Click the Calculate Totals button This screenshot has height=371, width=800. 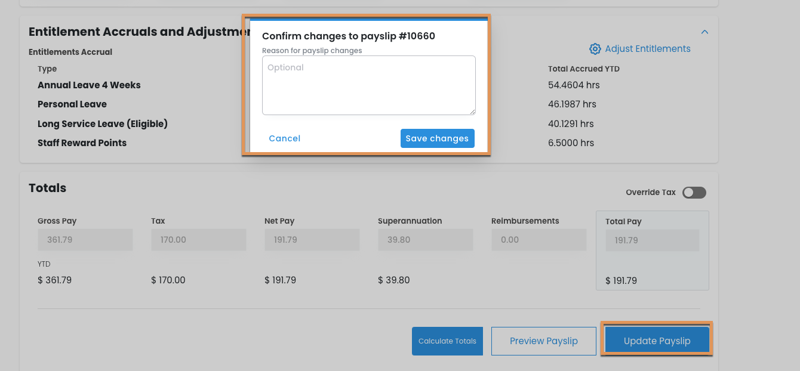(x=447, y=341)
